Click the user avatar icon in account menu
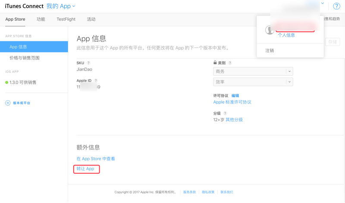 coord(269,30)
